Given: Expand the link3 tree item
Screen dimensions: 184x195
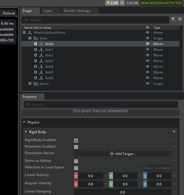Looking at the screenshot, I should pyautogui.click(x=36, y=61).
